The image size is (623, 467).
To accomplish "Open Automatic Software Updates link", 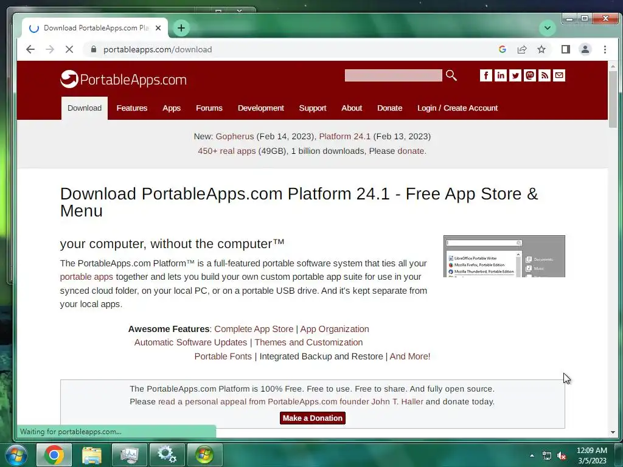I will (x=190, y=342).
